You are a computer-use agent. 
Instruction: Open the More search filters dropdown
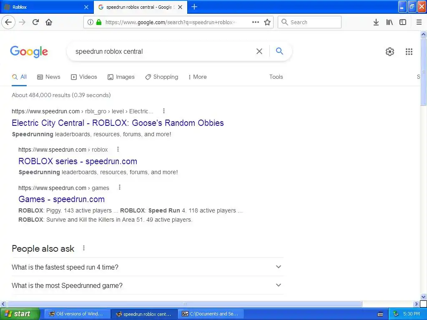click(198, 77)
